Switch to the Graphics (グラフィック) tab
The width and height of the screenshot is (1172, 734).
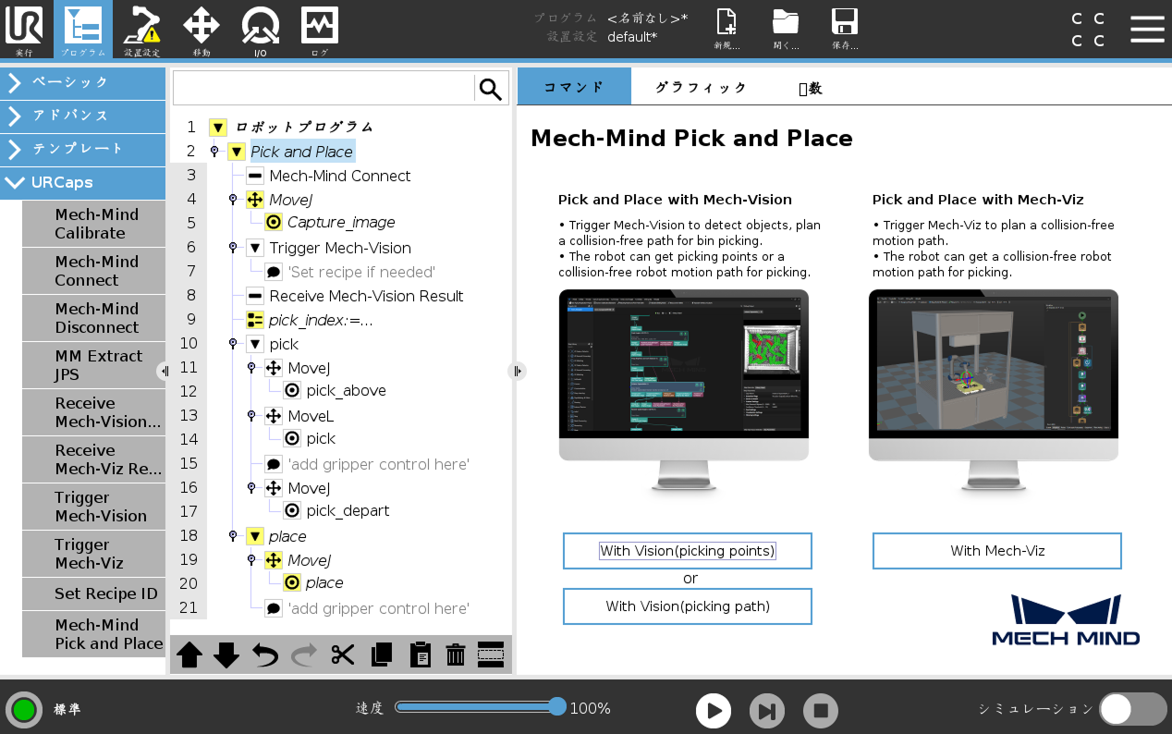click(x=701, y=87)
